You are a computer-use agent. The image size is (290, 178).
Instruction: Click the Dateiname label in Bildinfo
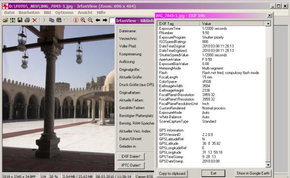click(x=128, y=31)
